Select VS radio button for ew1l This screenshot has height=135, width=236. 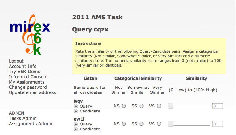click(159, 124)
